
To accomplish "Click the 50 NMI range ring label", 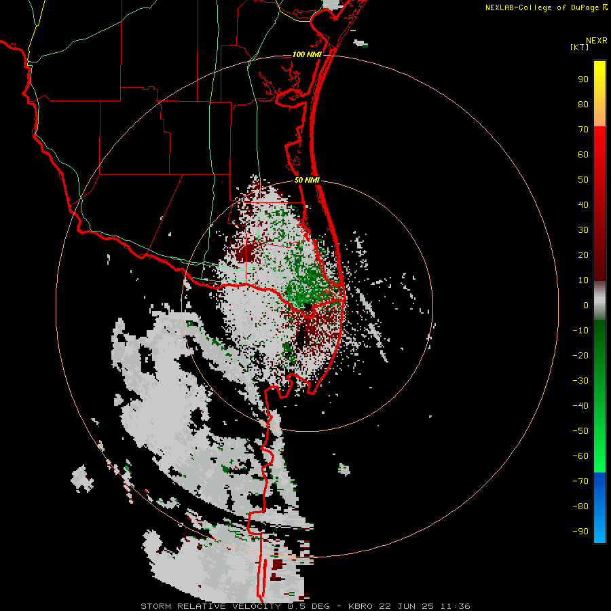I will pos(307,180).
